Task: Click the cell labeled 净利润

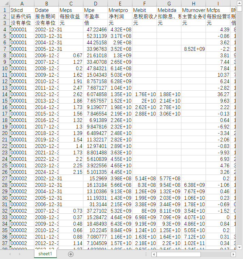Action: (x=120, y=16)
